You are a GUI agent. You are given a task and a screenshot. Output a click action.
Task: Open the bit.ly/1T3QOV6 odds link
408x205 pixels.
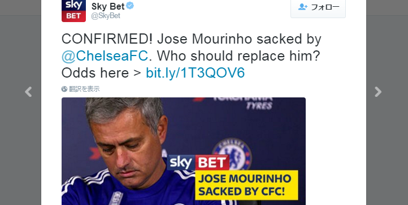click(x=195, y=72)
